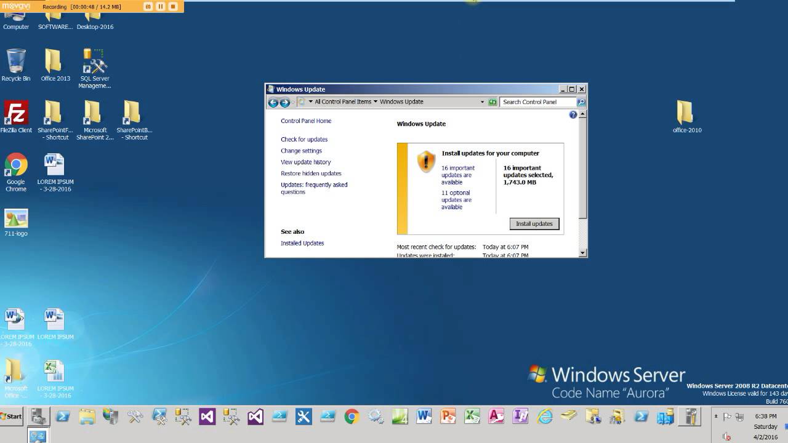Click scrollbar up arrow in Windows Update
Screen dimensions: 788x443
click(582, 114)
